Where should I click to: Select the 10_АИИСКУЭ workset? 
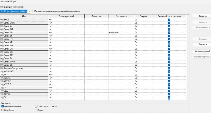(24, 71)
